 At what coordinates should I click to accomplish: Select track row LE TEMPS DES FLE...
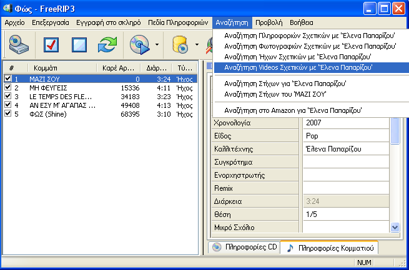coord(100,97)
